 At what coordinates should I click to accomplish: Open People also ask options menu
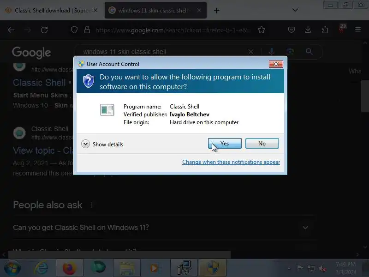(x=91, y=205)
